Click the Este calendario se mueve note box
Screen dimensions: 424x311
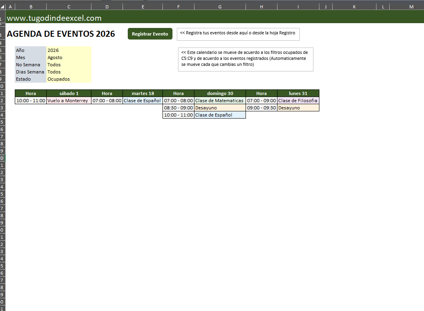246,59
